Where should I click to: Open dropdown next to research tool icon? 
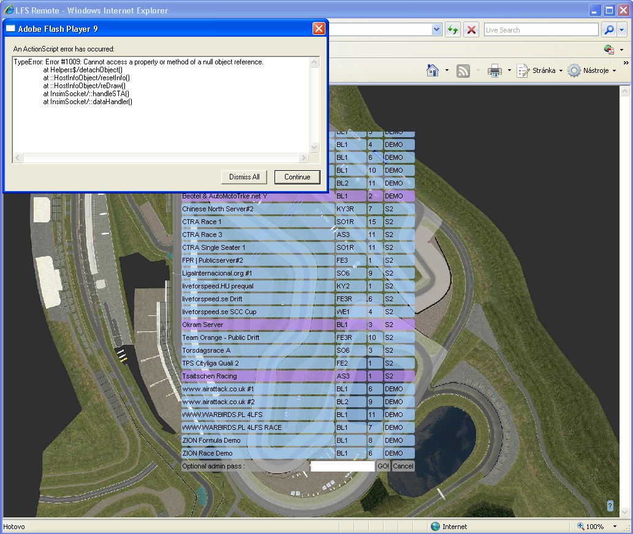[x=622, y=50]
